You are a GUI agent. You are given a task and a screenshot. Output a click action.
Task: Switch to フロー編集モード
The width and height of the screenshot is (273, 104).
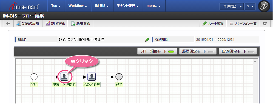pos(157,51)
